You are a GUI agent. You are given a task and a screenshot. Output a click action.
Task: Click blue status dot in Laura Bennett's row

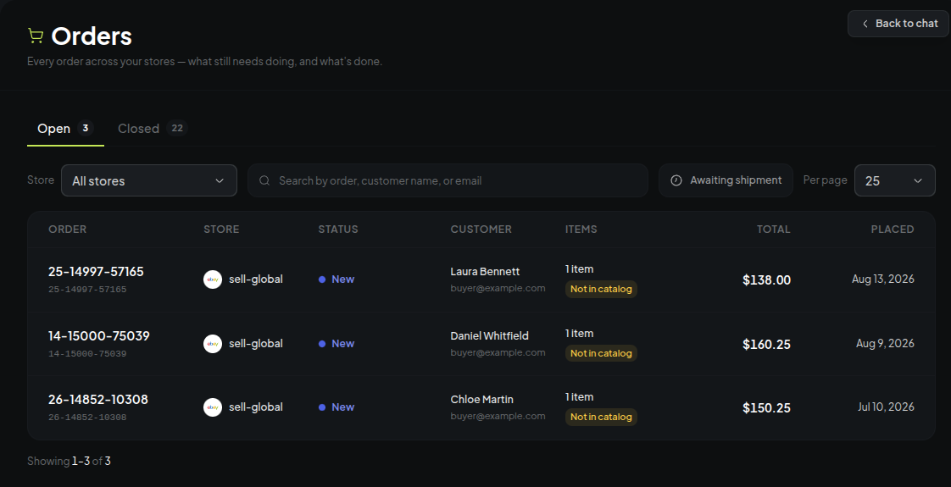click(x=322, y=279)
